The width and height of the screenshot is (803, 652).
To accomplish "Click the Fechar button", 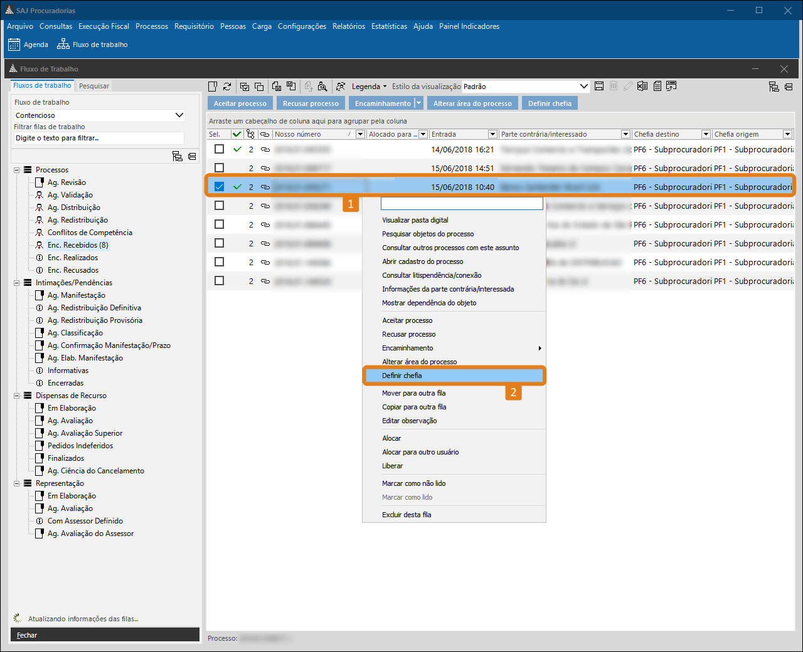I will coord(105,635).
